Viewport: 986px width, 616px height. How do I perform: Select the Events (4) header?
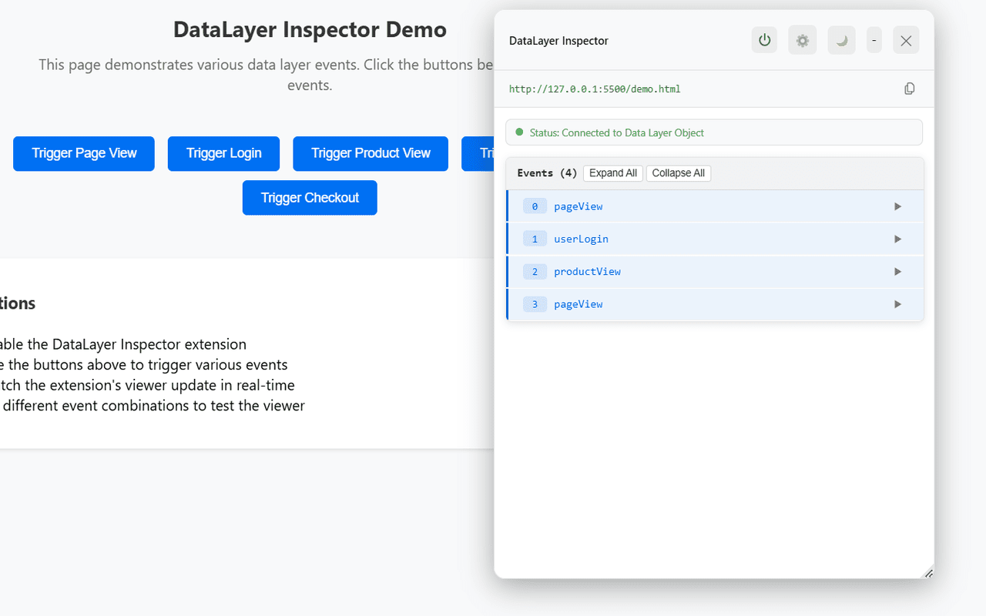(547, 172)
